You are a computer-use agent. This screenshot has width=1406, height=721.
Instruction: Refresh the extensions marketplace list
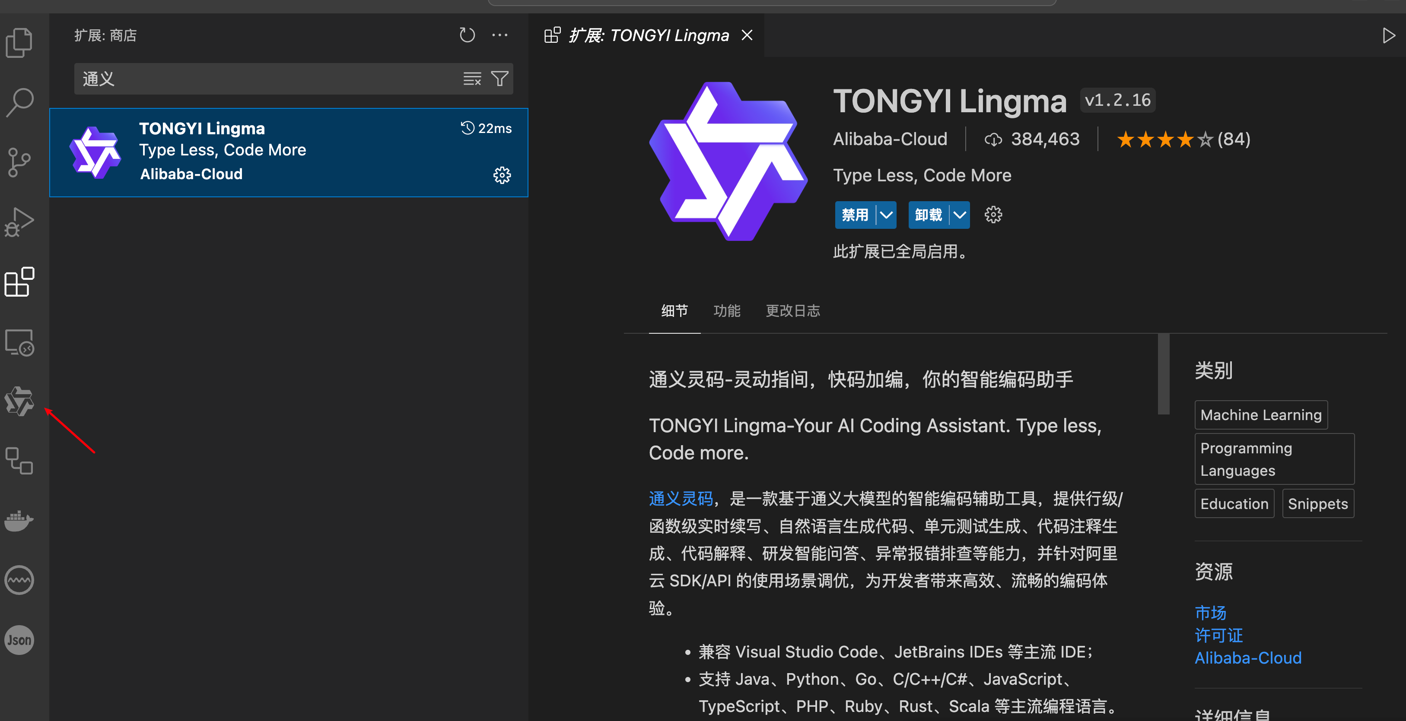click(x=467, y=35)
